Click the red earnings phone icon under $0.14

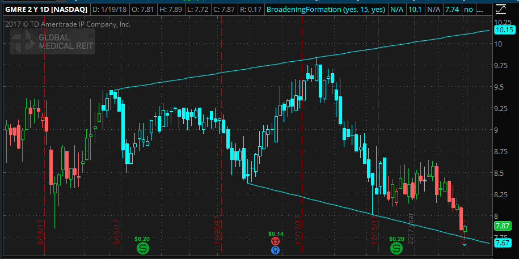coord(276,241)
